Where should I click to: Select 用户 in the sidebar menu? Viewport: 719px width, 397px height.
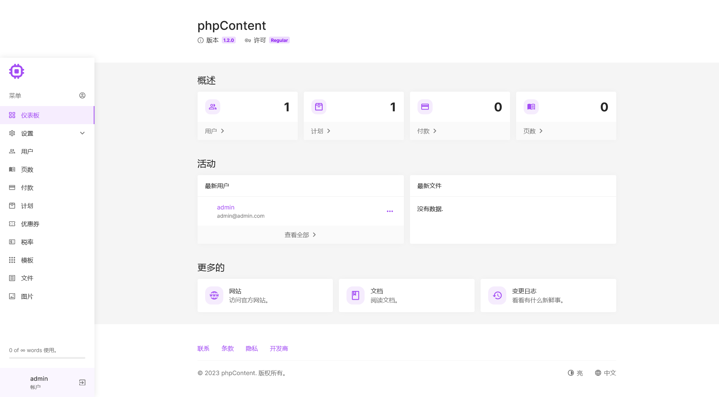47,151
